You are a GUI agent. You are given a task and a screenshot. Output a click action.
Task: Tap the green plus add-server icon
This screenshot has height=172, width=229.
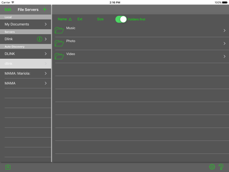[45, 10]
